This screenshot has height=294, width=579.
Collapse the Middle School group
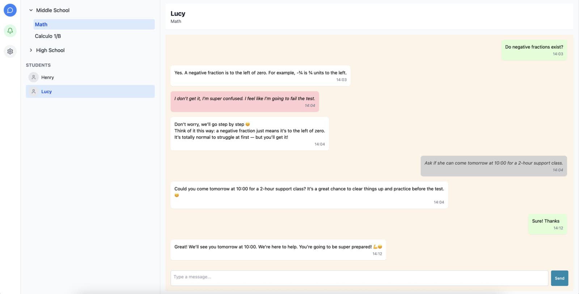click(31, 10)
